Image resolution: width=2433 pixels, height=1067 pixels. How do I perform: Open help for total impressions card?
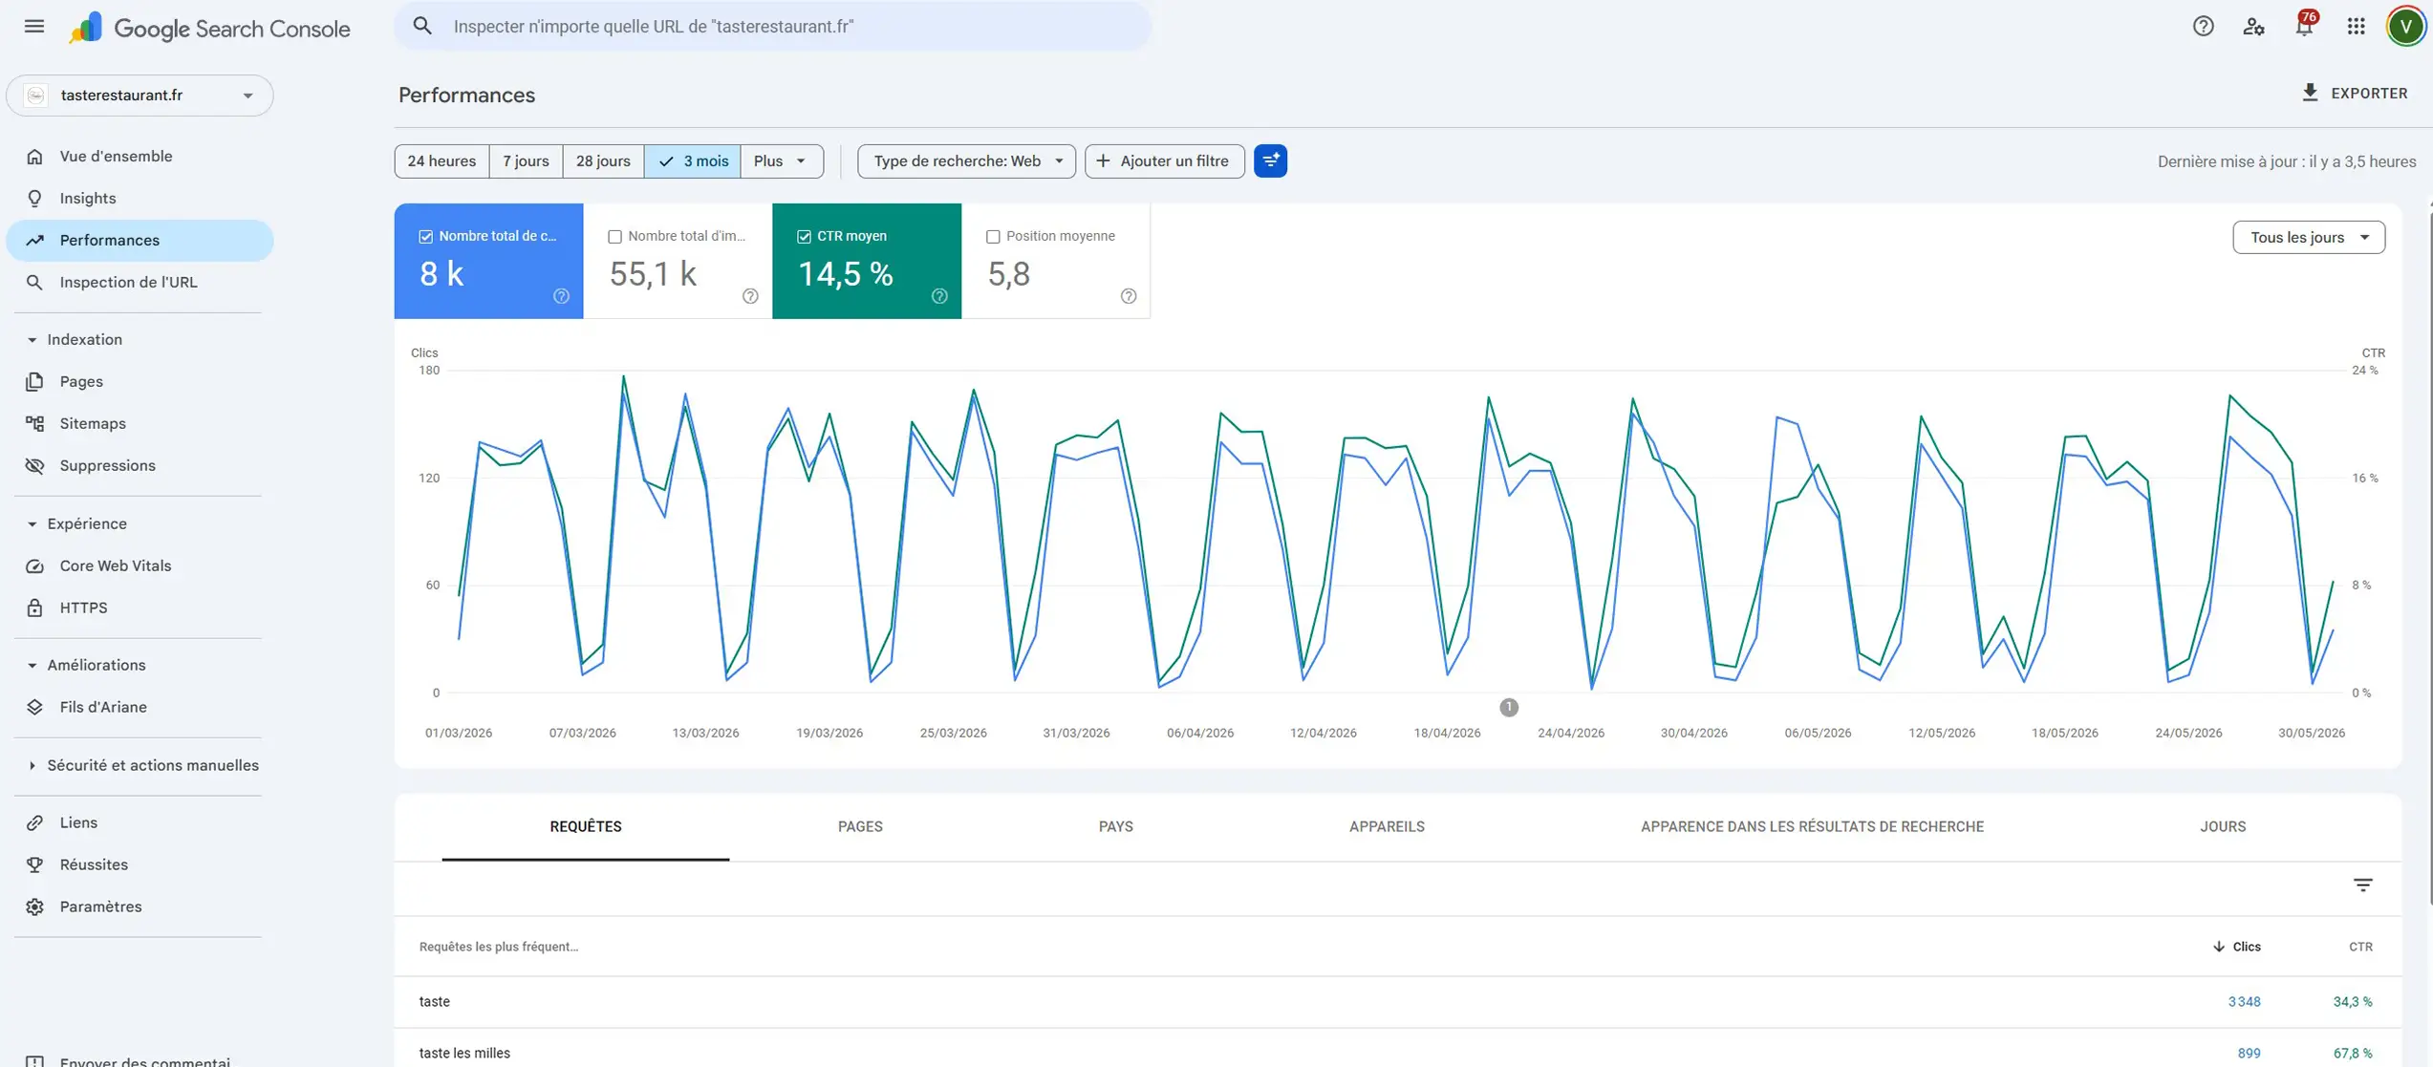750,296
